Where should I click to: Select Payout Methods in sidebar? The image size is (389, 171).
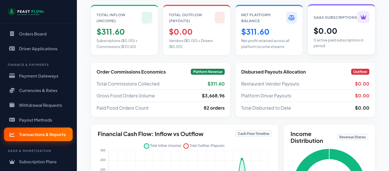(x=38, y=120)
